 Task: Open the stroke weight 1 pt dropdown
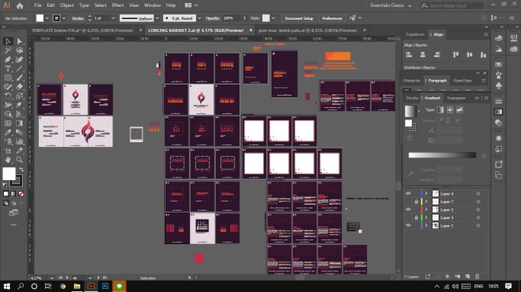click(113, 18)
